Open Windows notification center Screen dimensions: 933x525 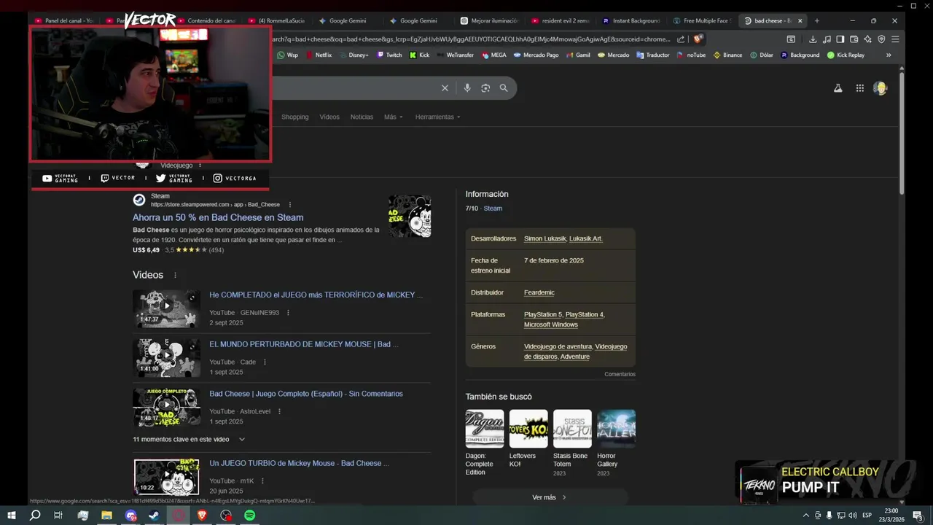pos(918,516)
